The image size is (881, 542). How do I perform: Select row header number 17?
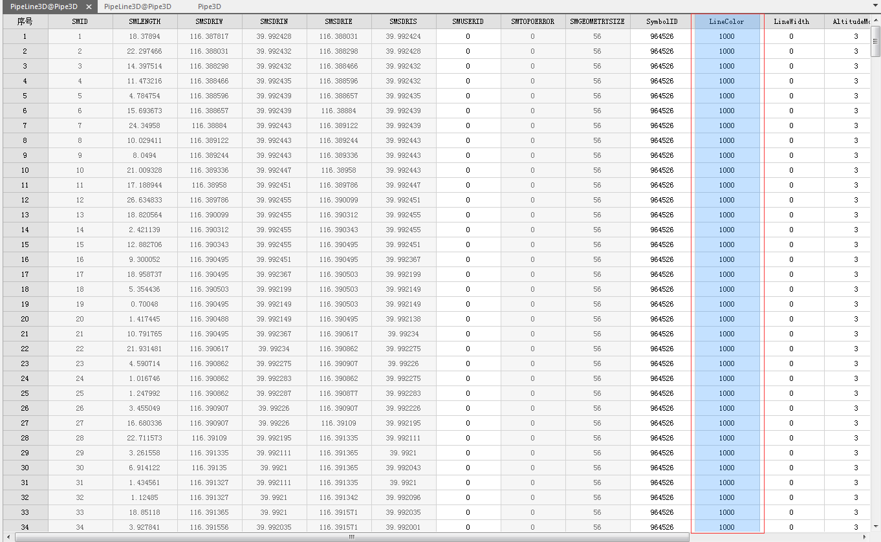(25, 274)
